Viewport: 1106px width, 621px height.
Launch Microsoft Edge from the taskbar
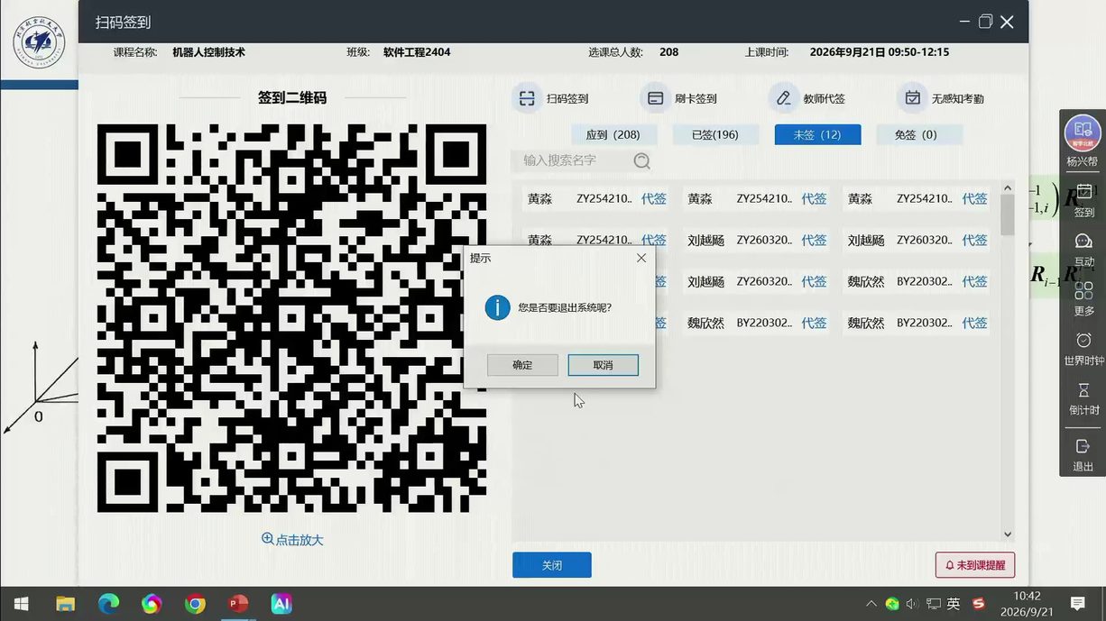(x=108, y=604)
